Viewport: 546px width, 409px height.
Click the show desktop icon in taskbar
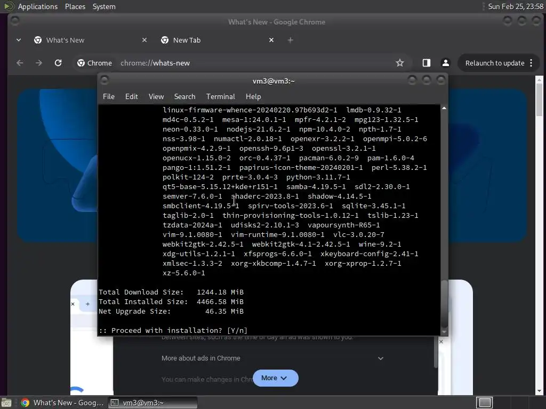6,403
